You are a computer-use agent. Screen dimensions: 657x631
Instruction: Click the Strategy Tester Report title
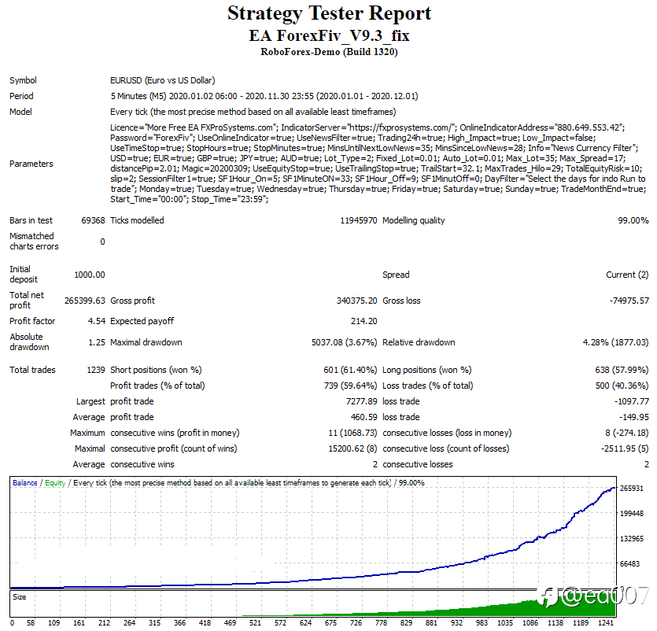329,13
